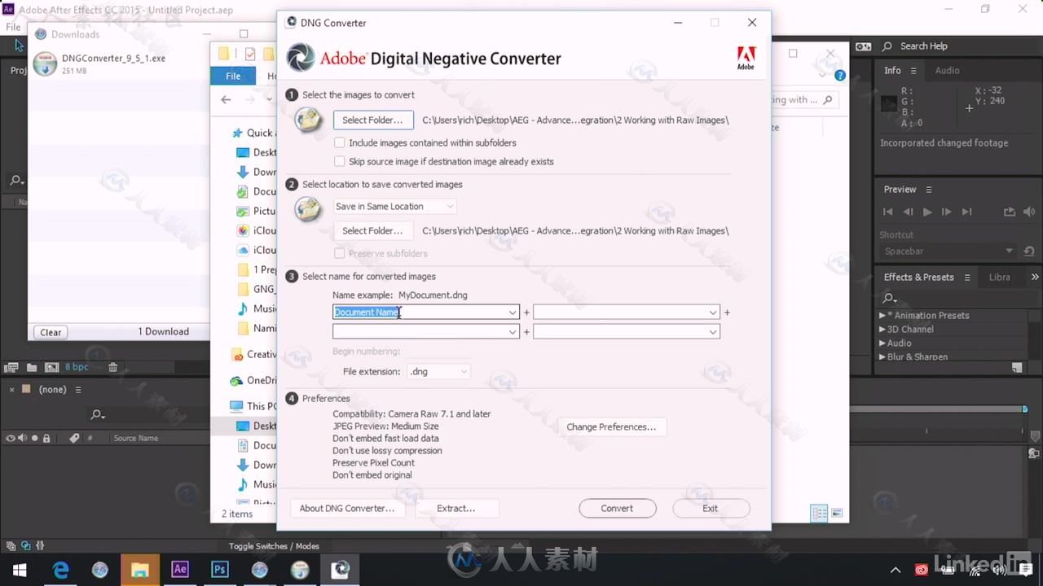Tick Skip source image if destination exists
Viewport: 1043px width, 586px height.
click(340, 161)
